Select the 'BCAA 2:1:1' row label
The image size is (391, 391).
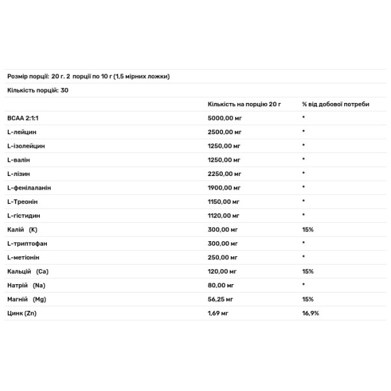[x=24, y=118]
